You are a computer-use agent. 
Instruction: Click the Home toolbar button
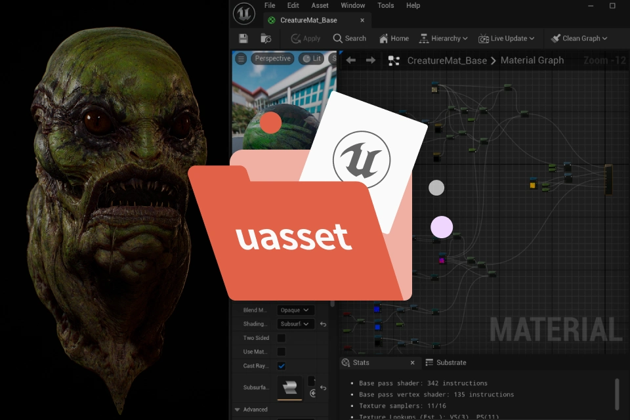coord(394,39)
